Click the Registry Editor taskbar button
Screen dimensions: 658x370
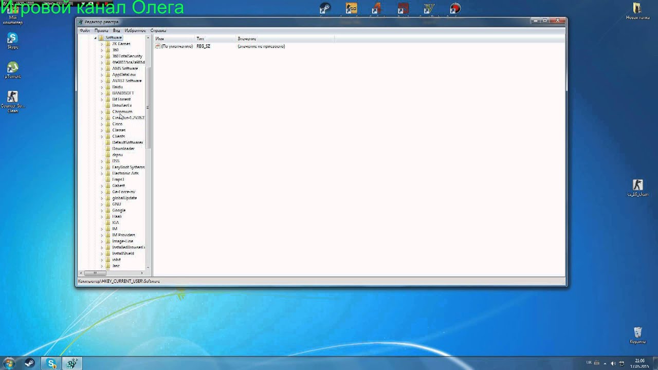click(72, 363)
